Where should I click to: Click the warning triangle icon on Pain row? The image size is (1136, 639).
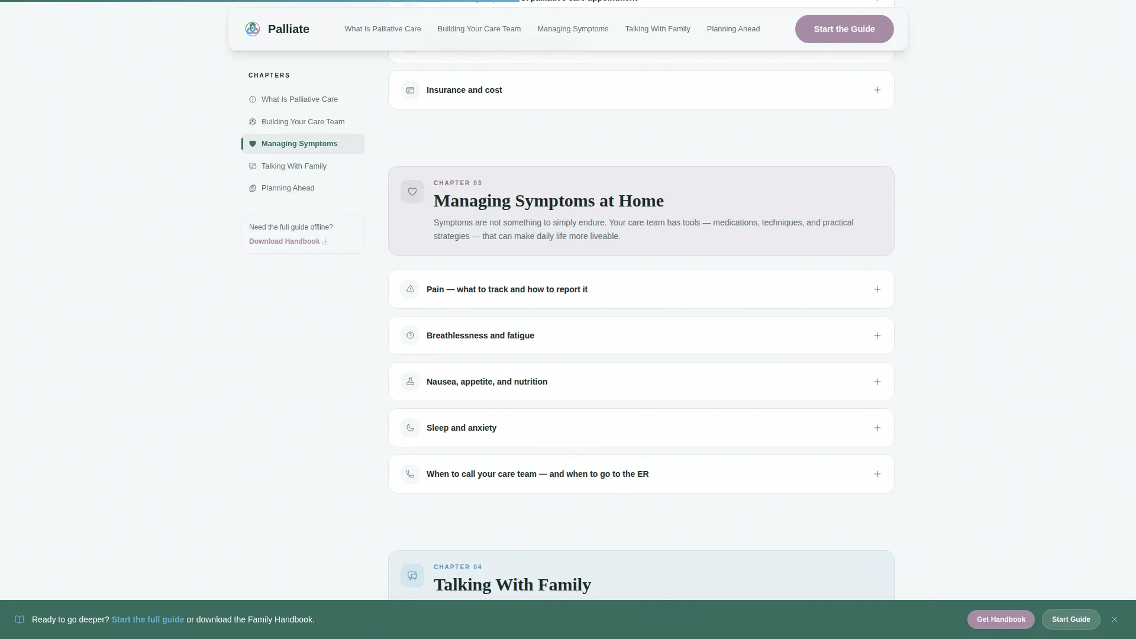[x=410, y=289]
